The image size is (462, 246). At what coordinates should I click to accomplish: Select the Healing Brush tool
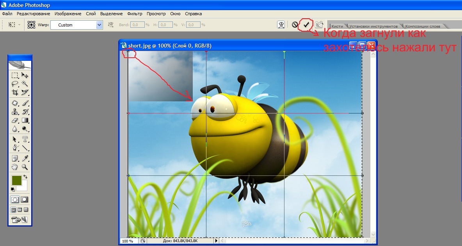point(15,103)
